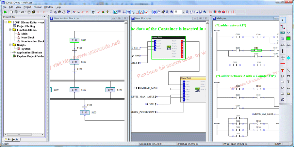Open Application Simulate in project tree
This screenshot has width=294, height=147.
pyautogui.click(x=29, y=52)
